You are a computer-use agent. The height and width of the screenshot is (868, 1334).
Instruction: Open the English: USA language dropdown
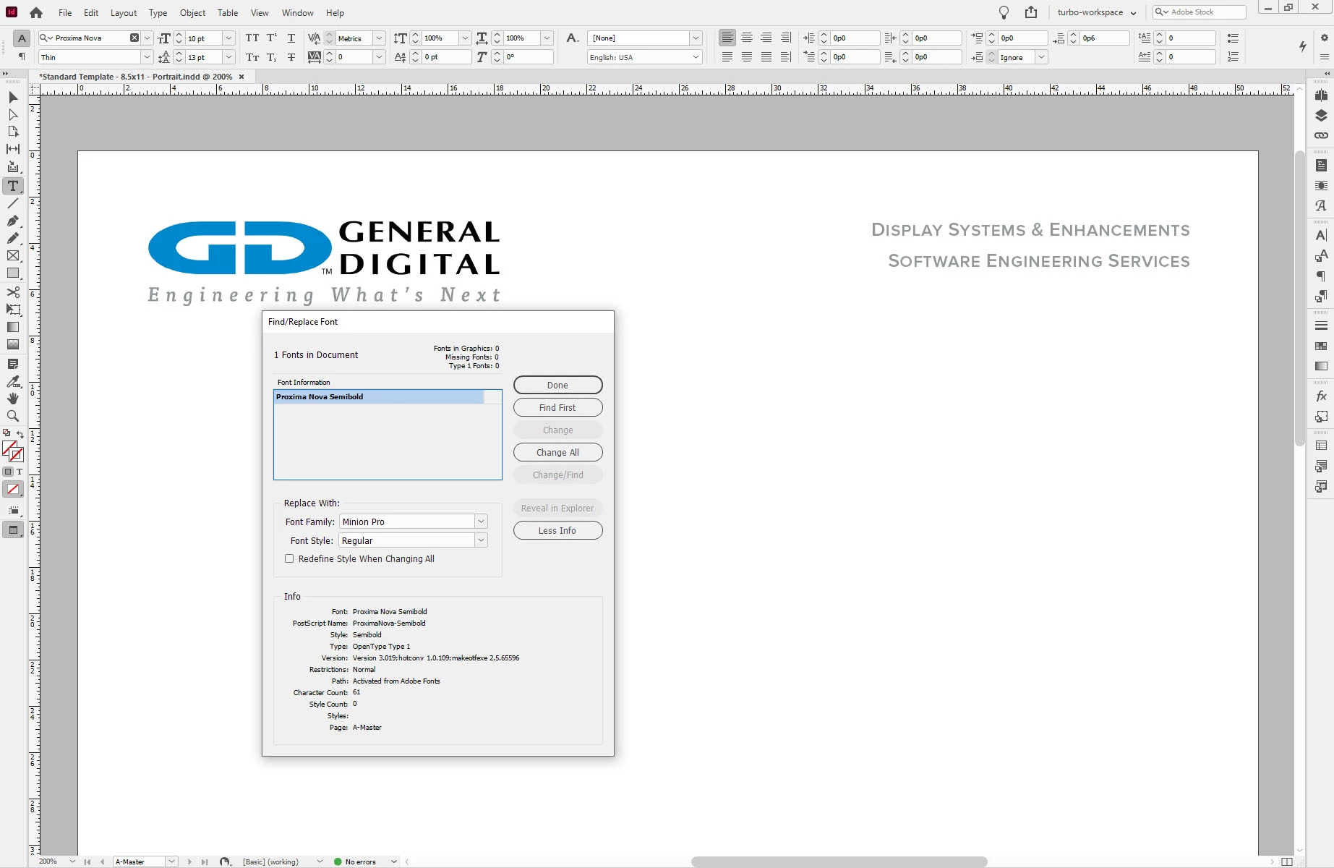(696, 57)
